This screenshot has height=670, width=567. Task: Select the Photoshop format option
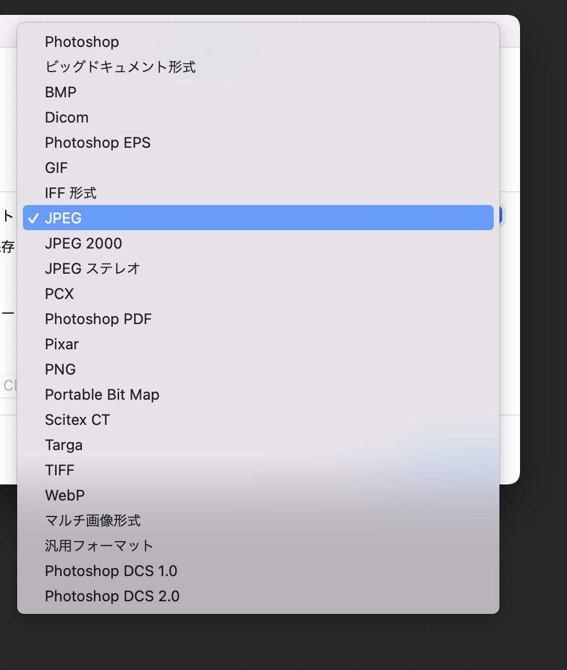click(258, 42)
